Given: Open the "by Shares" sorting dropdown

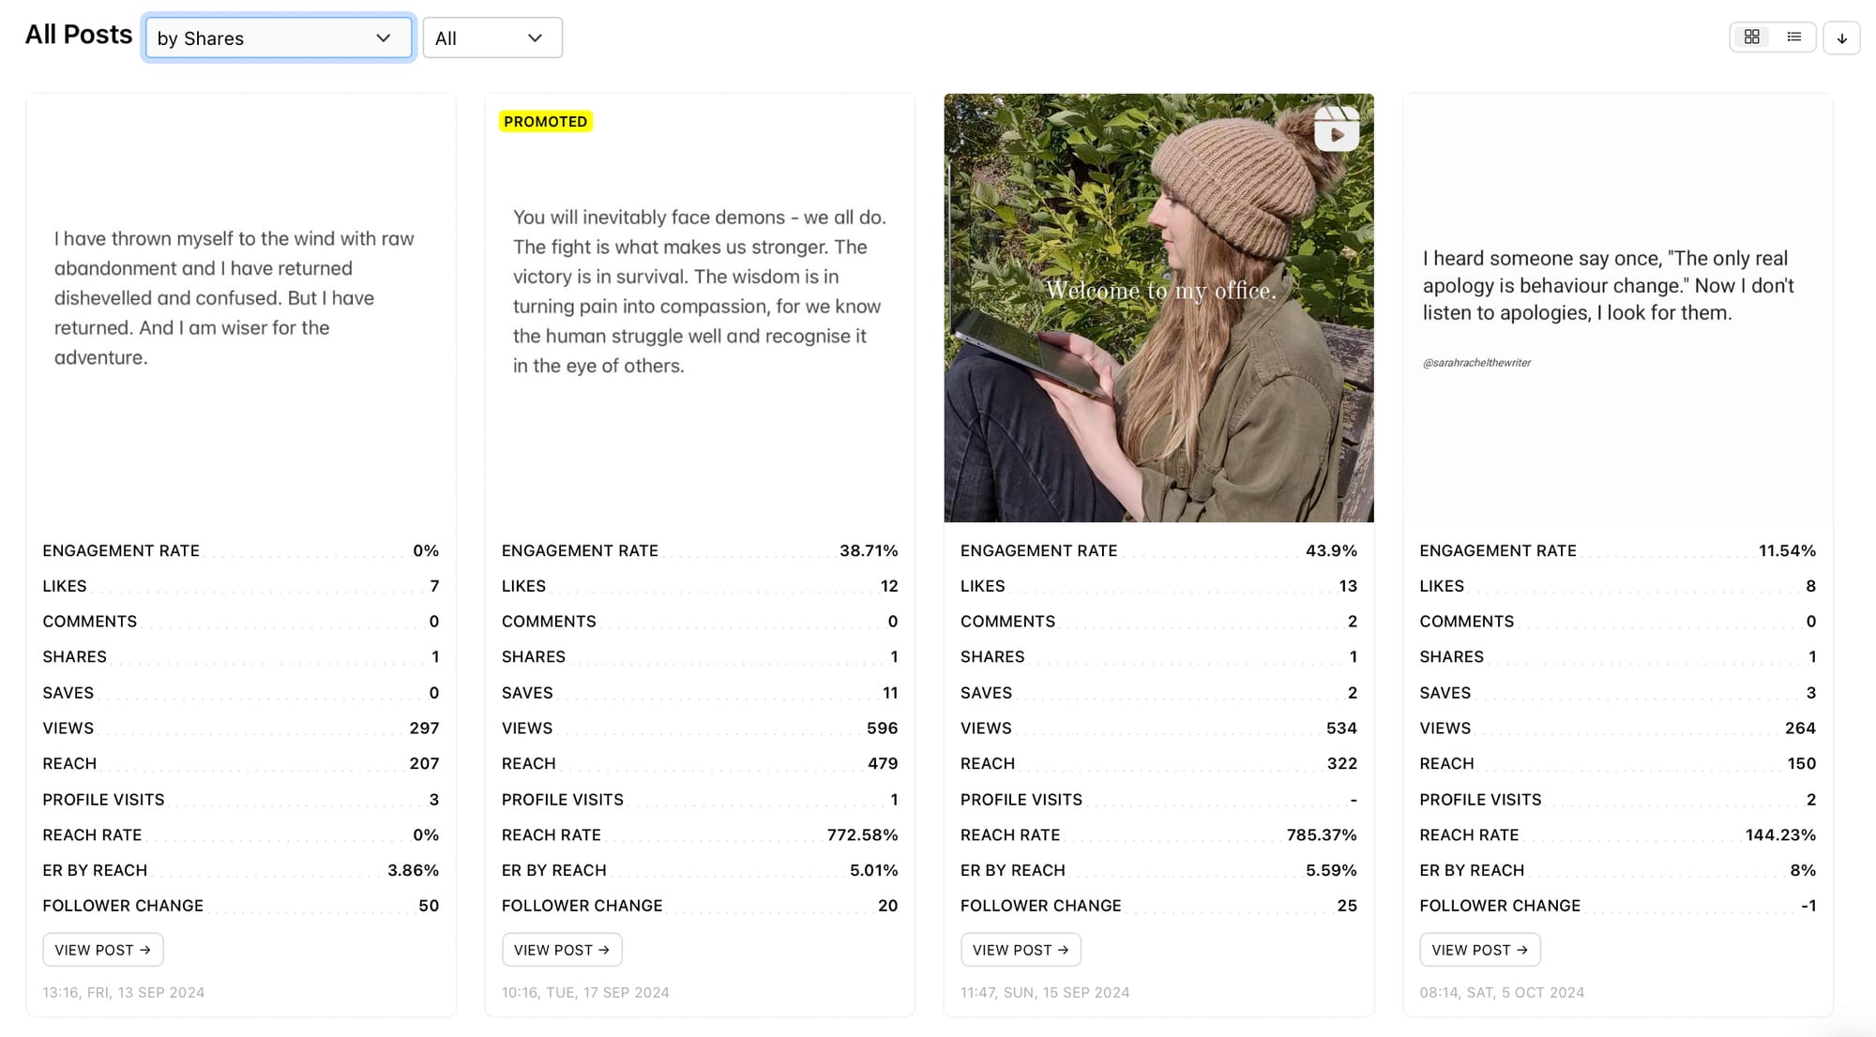Looking at the screenshot, I should (x=279, y=38).
